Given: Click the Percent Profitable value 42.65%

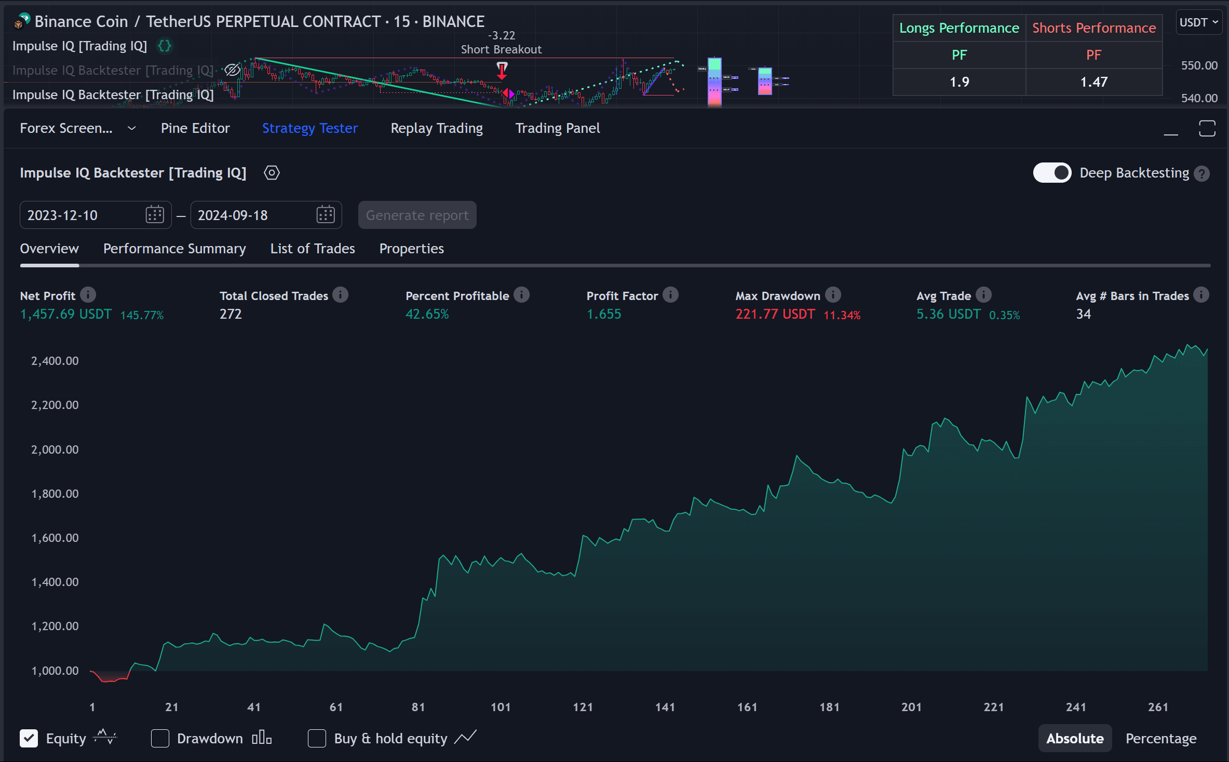Looking at the screenshot, I should (x=427, y=314).
